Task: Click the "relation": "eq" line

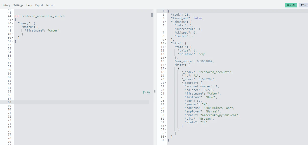Action: (192, 54)
